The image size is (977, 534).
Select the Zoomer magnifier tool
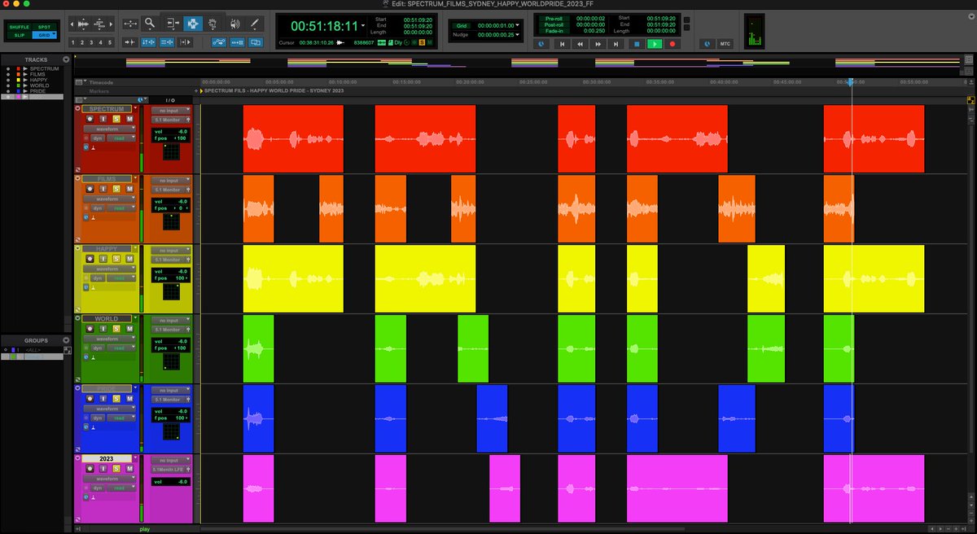[150, 24]
